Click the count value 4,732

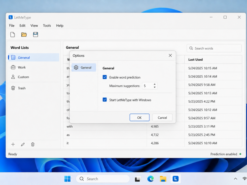(155, 135)
